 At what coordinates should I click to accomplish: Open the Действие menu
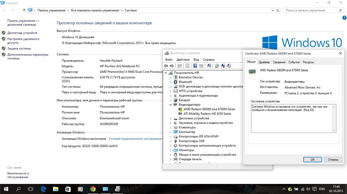click(183, 59)
